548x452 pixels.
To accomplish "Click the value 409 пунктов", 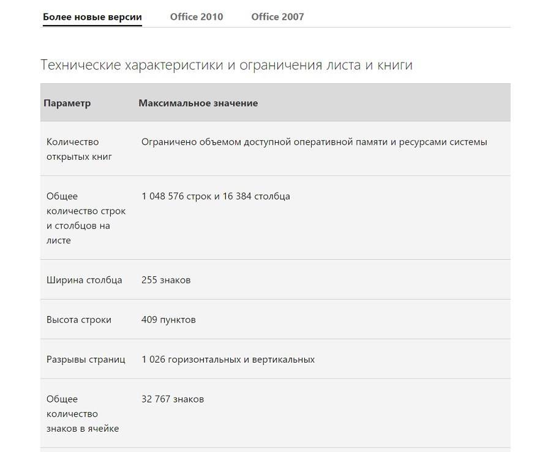I will (x=168, y=320).
